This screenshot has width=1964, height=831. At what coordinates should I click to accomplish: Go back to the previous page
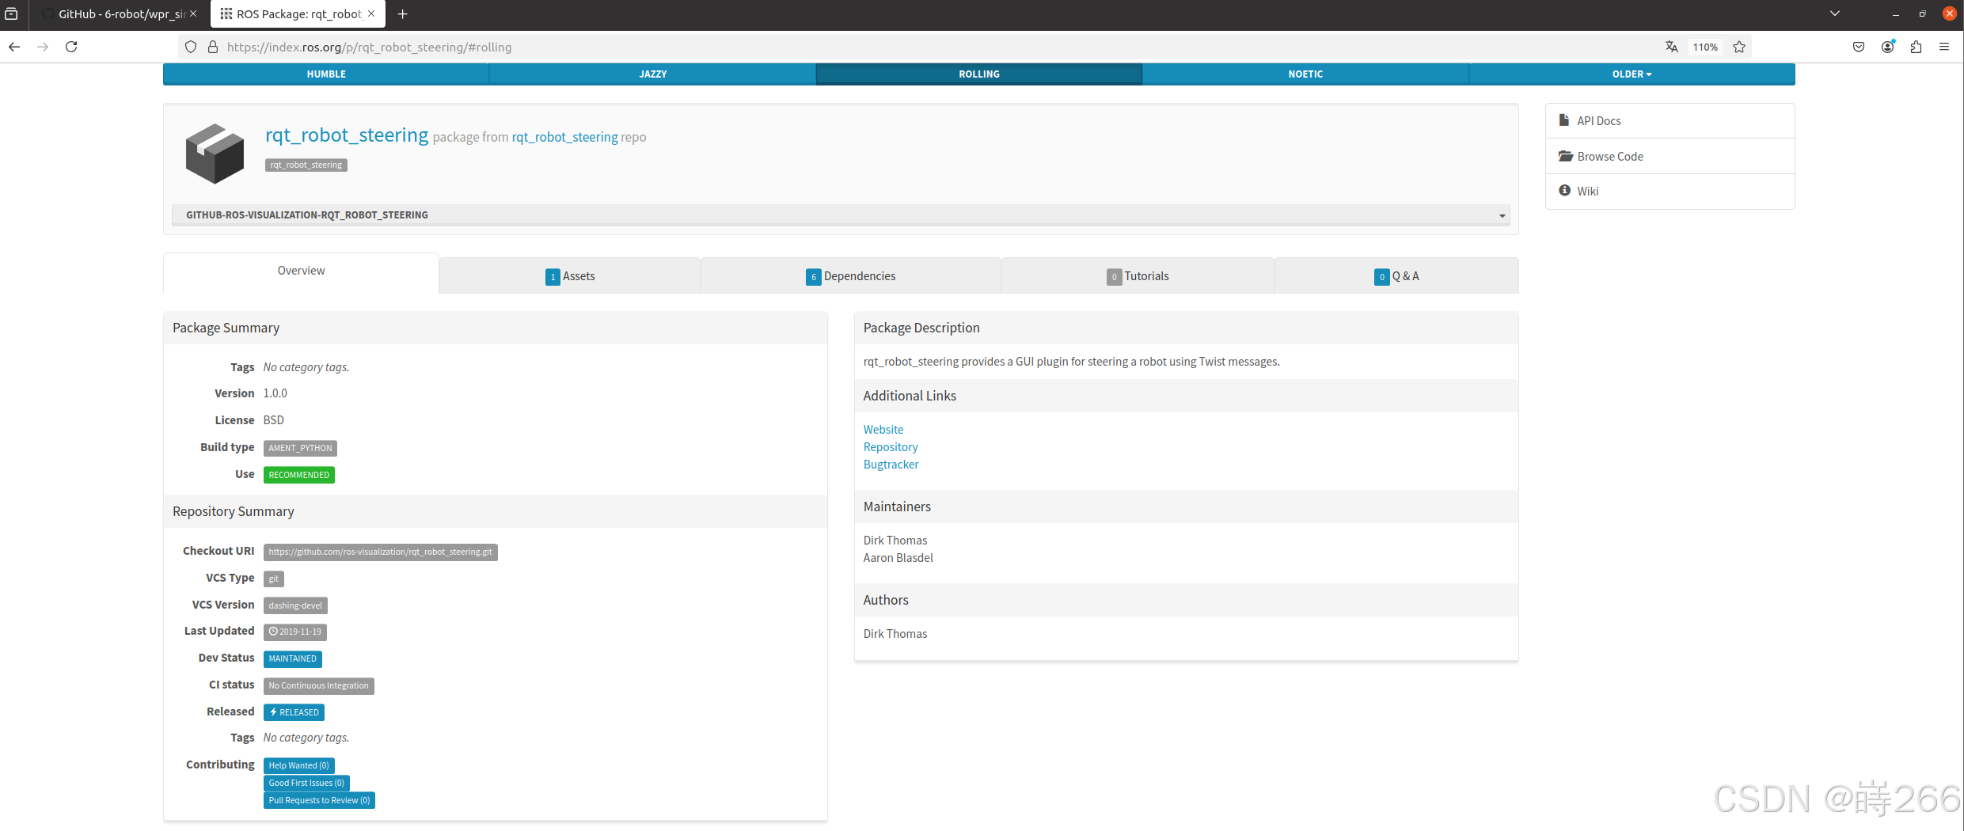click(x=14, y=47)
